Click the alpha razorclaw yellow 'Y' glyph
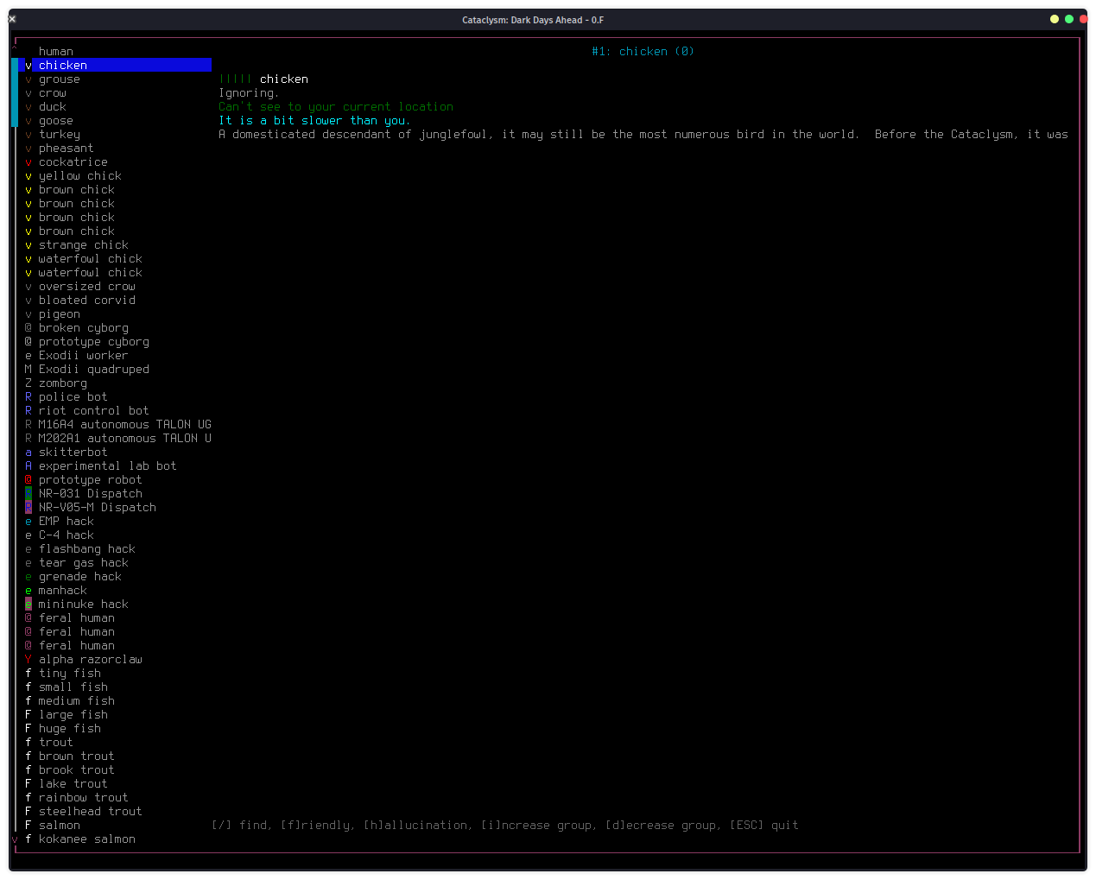The width and height of the screenshot is (1096, 880). coord(28,659)
